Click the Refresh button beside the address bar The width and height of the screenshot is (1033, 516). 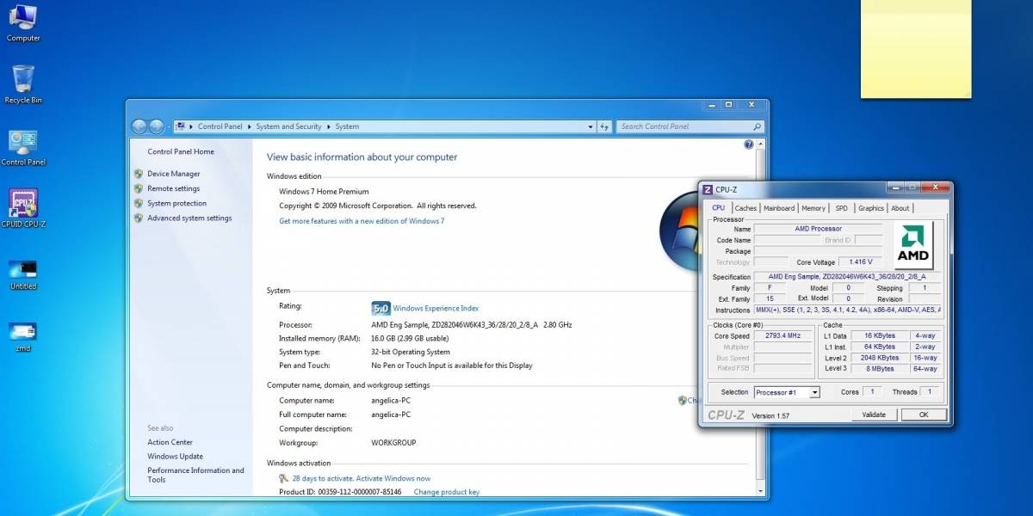coord(604,126)
